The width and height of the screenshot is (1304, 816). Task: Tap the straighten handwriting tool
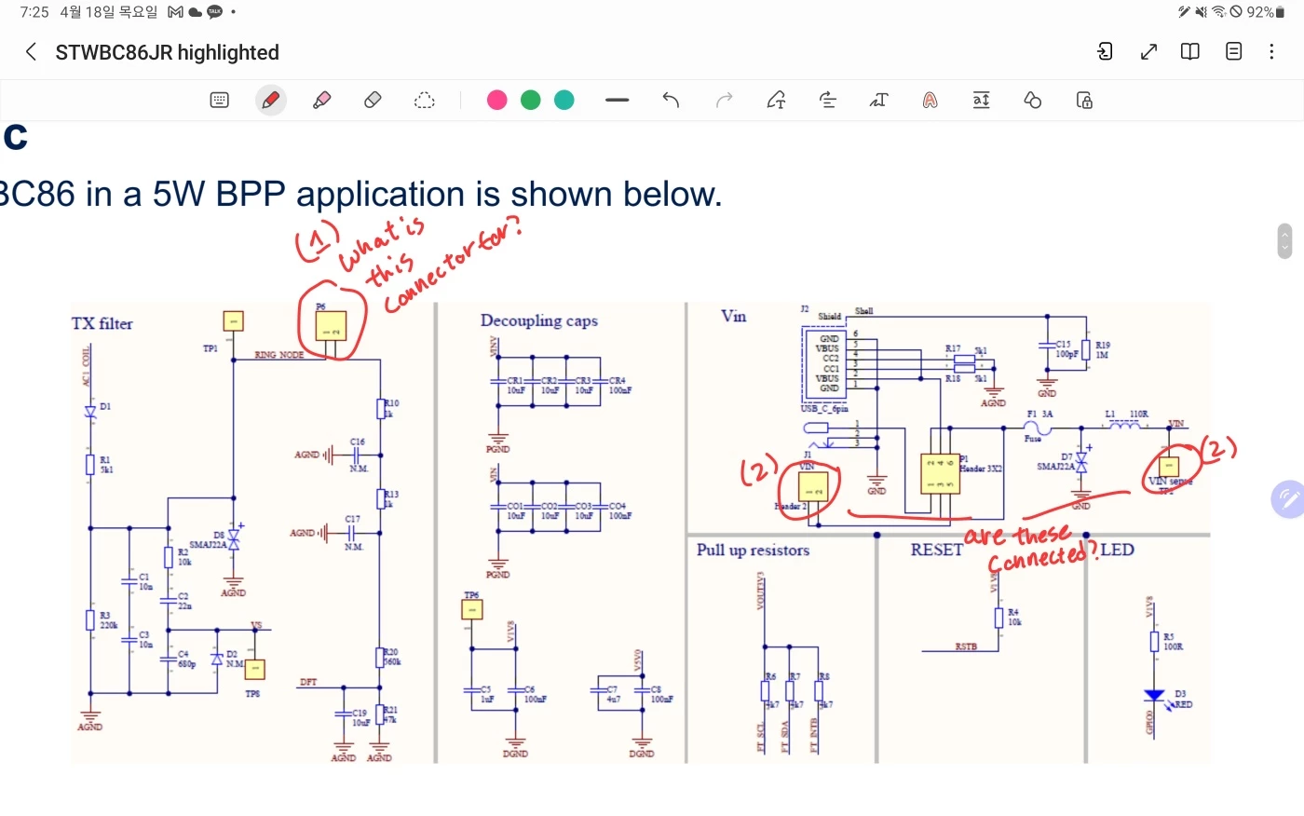[828, 100]
